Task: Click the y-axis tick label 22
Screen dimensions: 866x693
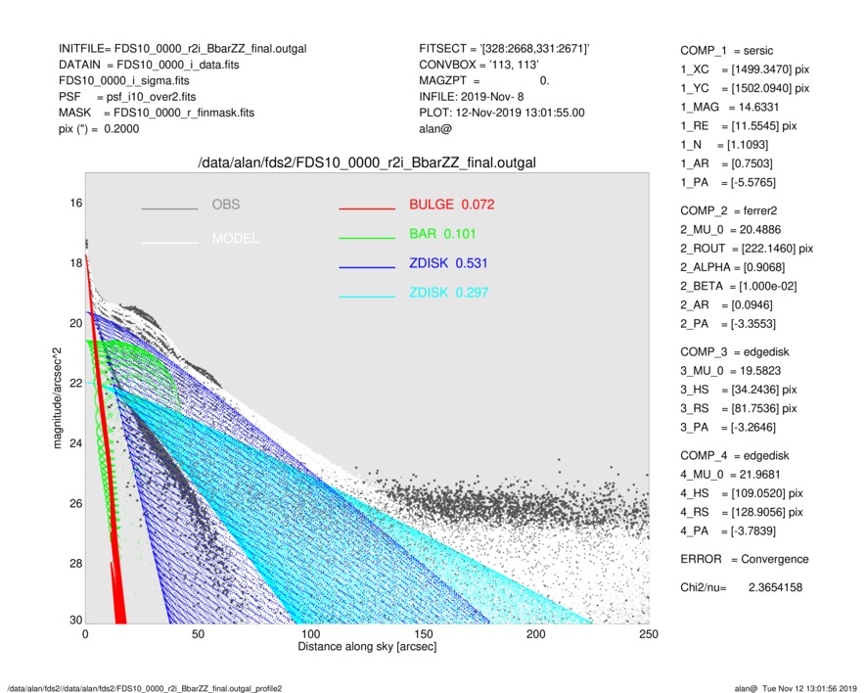Action: (x=76, y=384)
